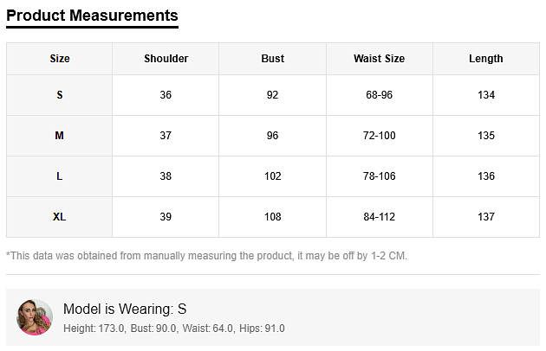Click waist size value 78-106
The height and width of the screenshot is (351, 546).
(379, 176)
